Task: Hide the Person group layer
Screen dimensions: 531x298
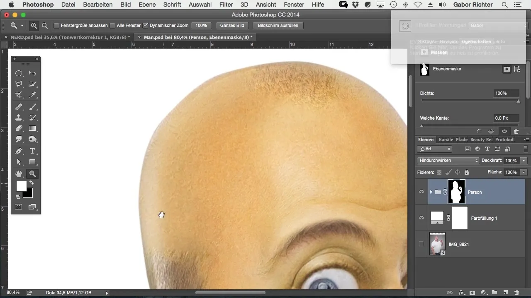Action: click(x=421, y=192)
